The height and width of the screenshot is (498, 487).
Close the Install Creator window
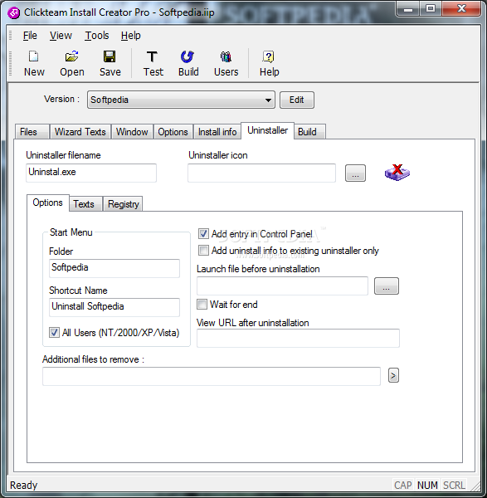pyautogui.click(x=461, y=9)
